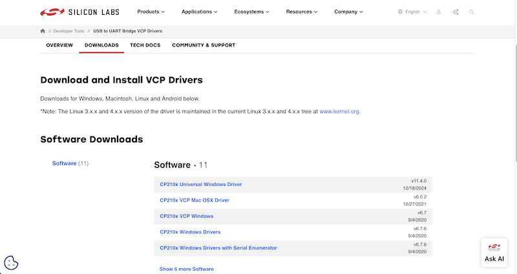Click version v6.7 in VCP Windows row
The width and height of the screenshot is (517, 274).
(422, 213)
